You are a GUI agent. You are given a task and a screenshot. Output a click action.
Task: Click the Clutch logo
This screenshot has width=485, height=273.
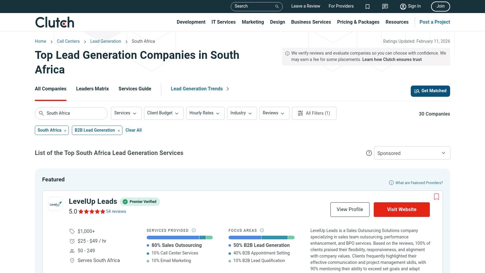55,22
